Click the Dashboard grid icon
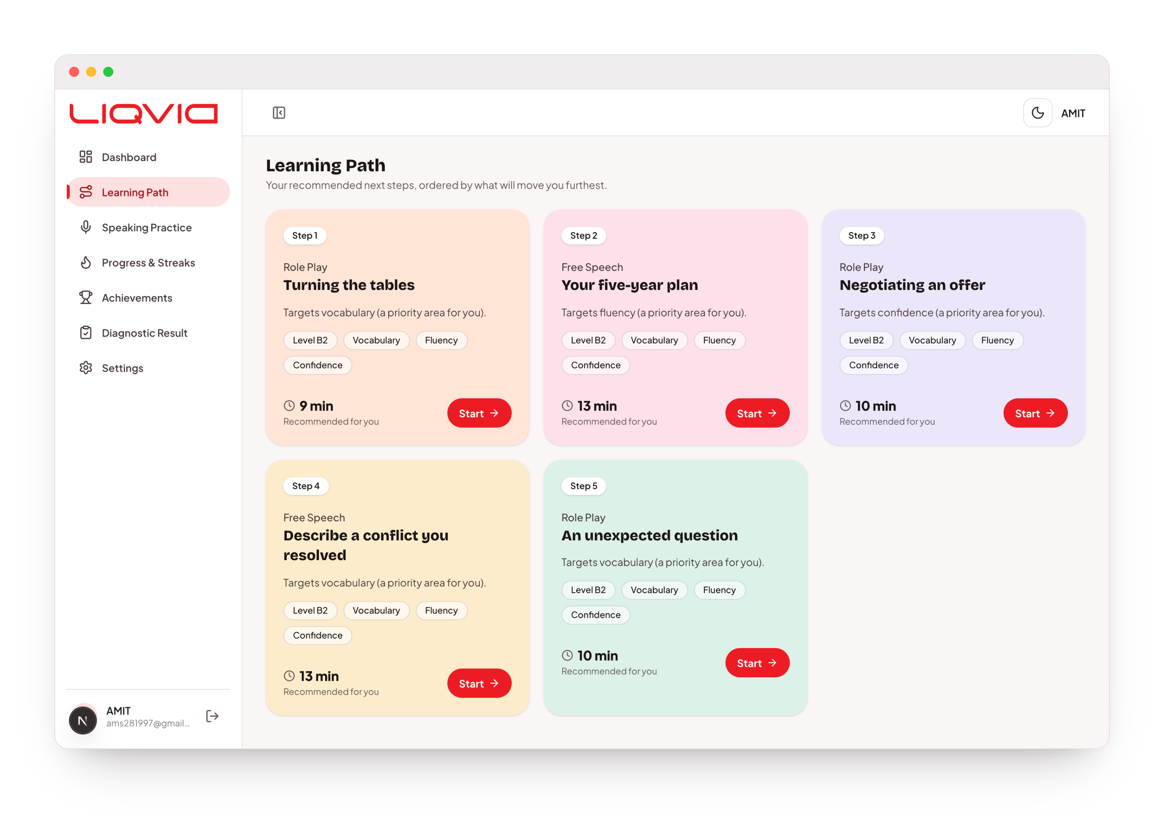The height and width of the screenshot is (819, 1164). click(86, 157)
